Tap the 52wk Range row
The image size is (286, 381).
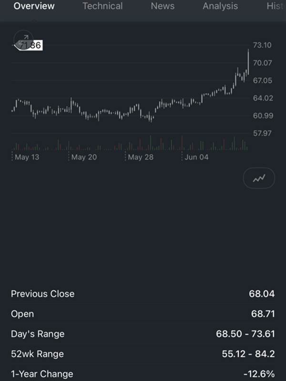(143, 354)
